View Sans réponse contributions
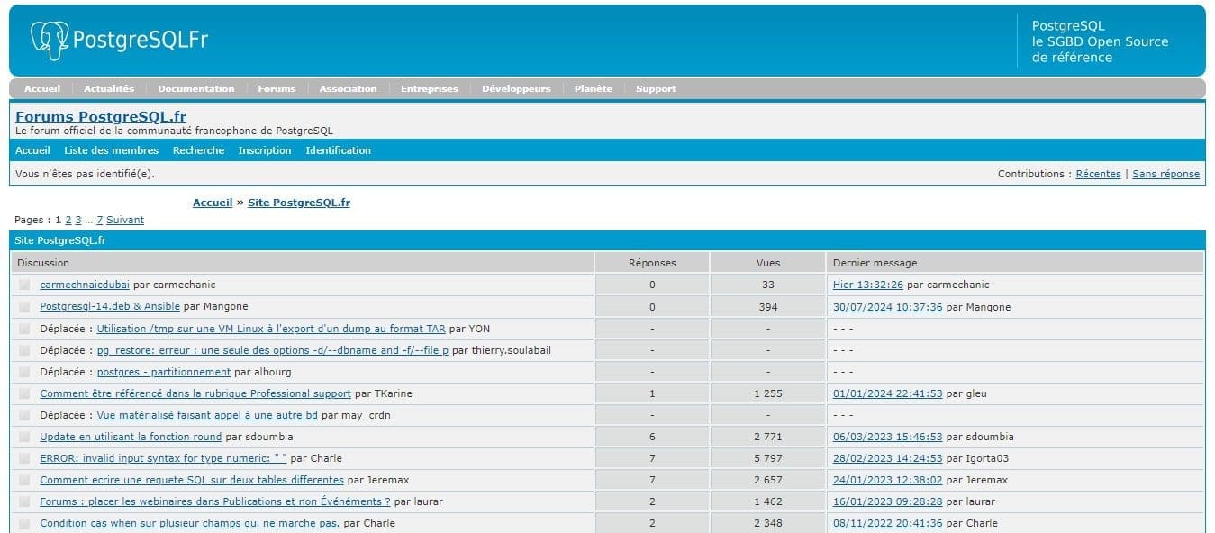Screen dimensions: 1215x533 [1165, 174]
